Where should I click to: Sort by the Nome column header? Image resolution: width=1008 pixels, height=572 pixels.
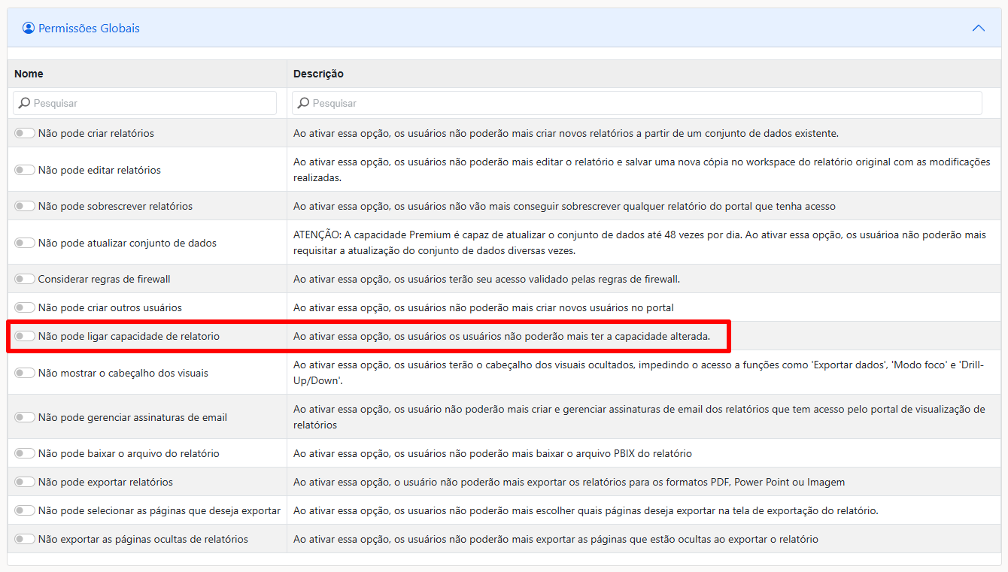click(29, 74)
